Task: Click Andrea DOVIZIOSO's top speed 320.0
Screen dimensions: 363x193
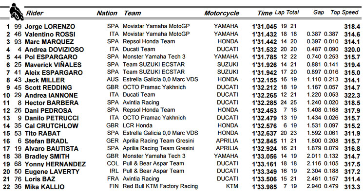Action: point(352,50)
